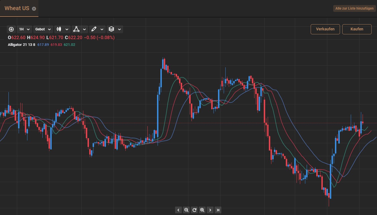Click Alle zur Liste hinzufügen button
Viewport: 377px width, 215px height.
coord(354,8)
